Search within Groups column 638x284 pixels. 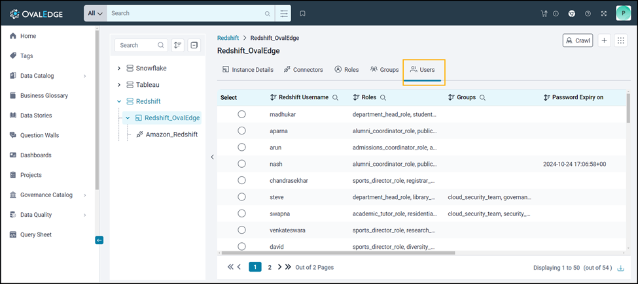tap(482, 98)
